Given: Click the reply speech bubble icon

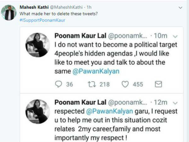Looking at the screenshot, I should [59, 84].
